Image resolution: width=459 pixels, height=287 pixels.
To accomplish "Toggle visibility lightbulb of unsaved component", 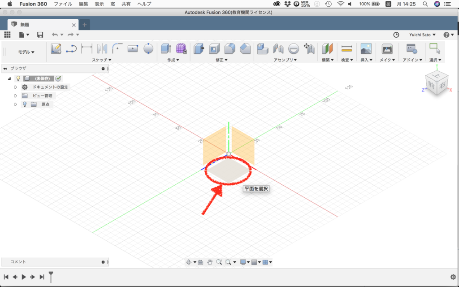I will click(18, 78).
